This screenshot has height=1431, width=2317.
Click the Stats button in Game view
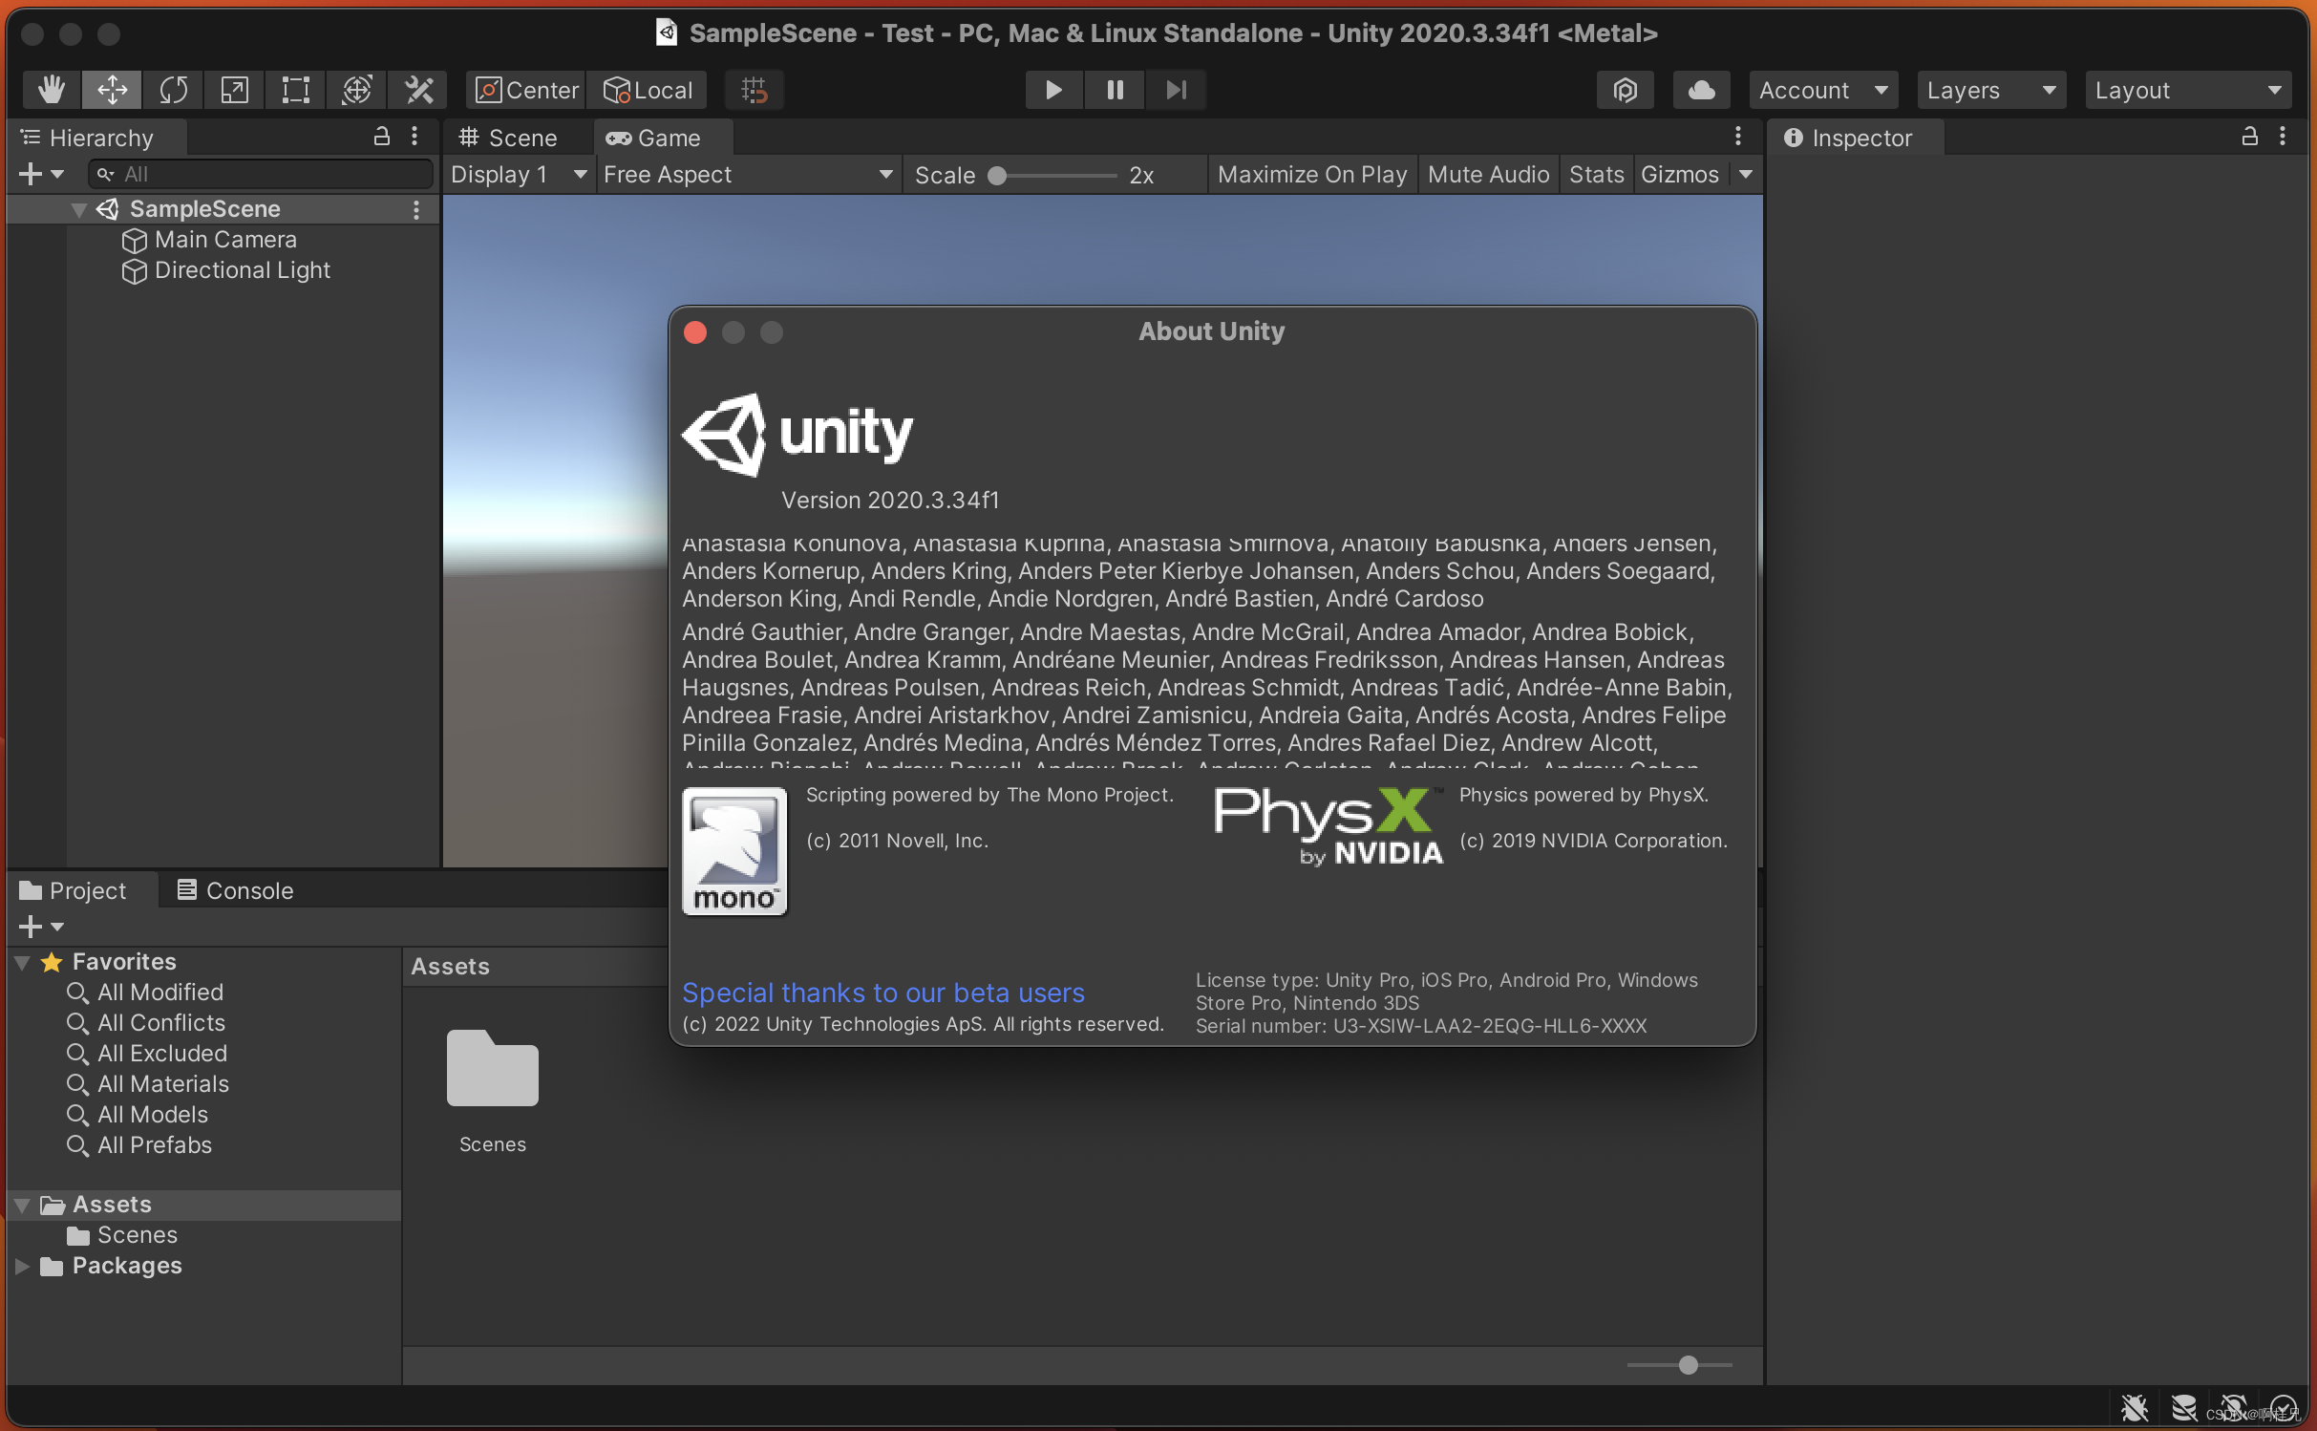click(1592, 172)
